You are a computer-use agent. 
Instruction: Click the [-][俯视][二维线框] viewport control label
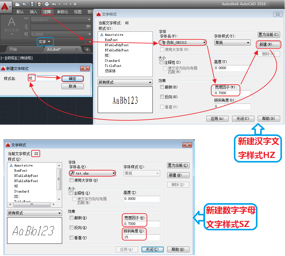[17, 58]
